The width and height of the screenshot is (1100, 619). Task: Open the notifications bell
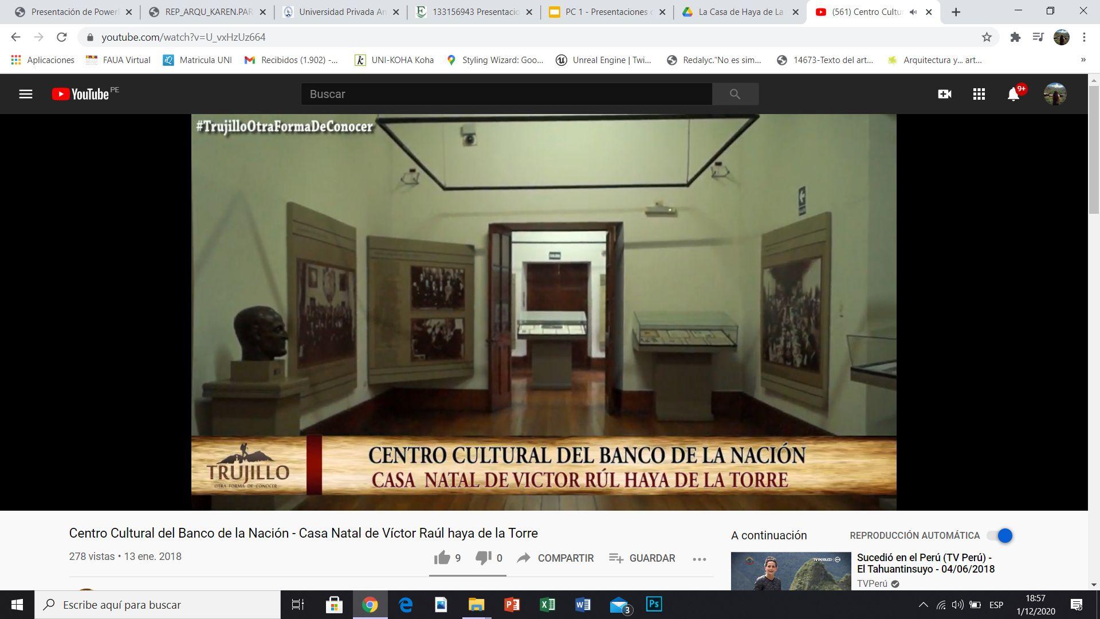tap(1013, 94)
